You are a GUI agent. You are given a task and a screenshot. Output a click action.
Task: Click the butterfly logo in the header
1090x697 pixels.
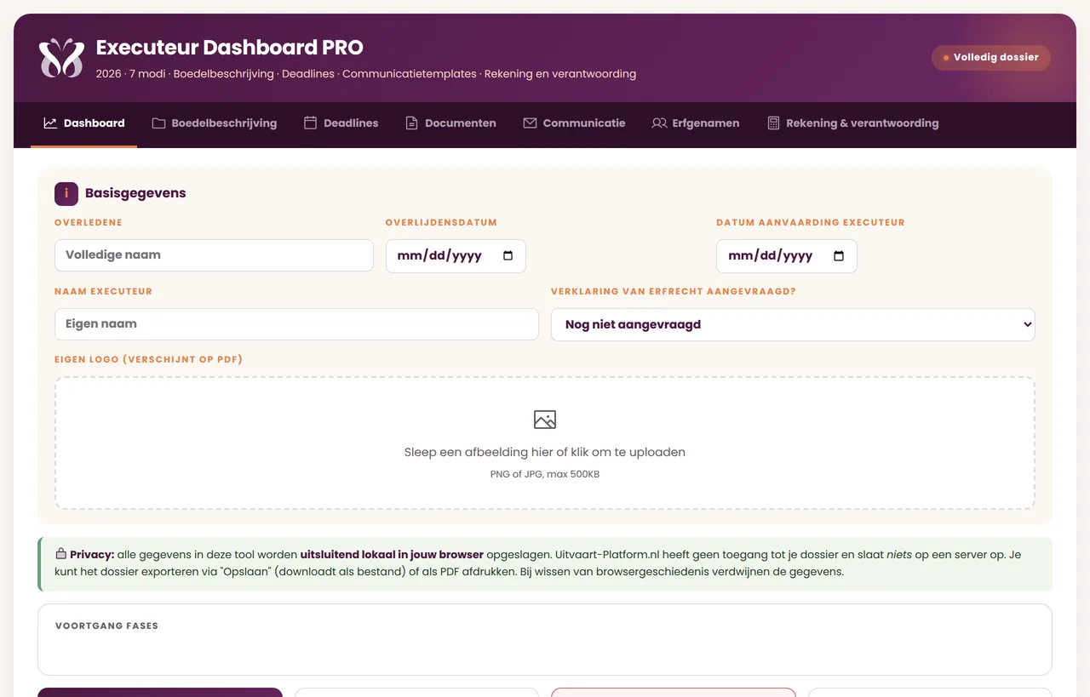(x=61, y=58)
